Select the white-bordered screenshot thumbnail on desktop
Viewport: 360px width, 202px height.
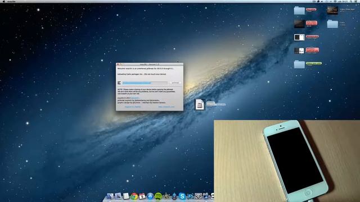click(299, 38)
